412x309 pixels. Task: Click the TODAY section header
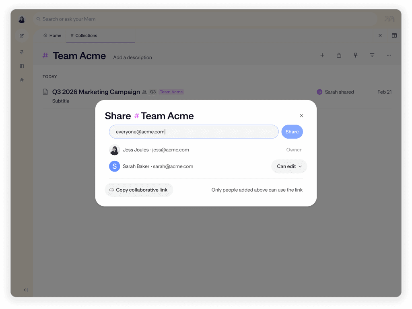(x=49, y=77)
